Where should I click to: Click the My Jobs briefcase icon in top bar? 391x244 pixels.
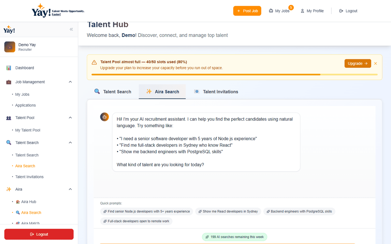click(x=270, y=11)
